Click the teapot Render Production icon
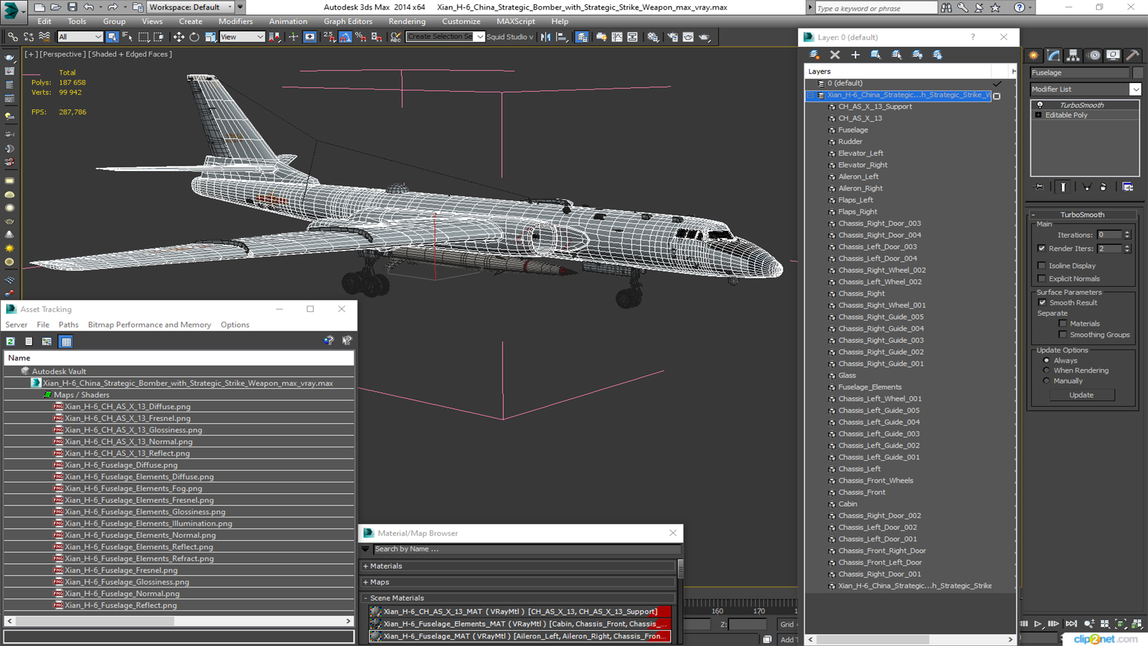1148x646 pixels. coord(704,37)
